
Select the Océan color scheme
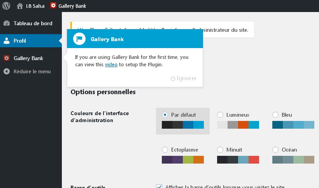[275, 150]
